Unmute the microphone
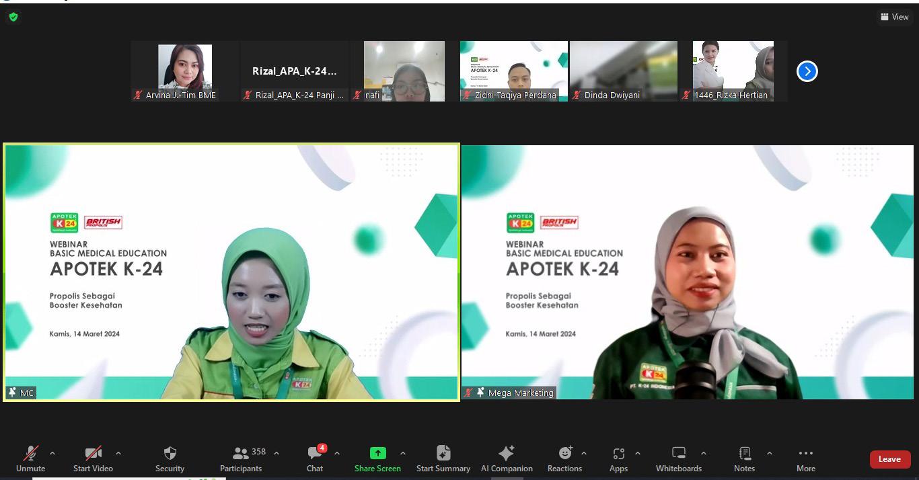This screenshot has height=480, width=919. (x=30, y=459)
